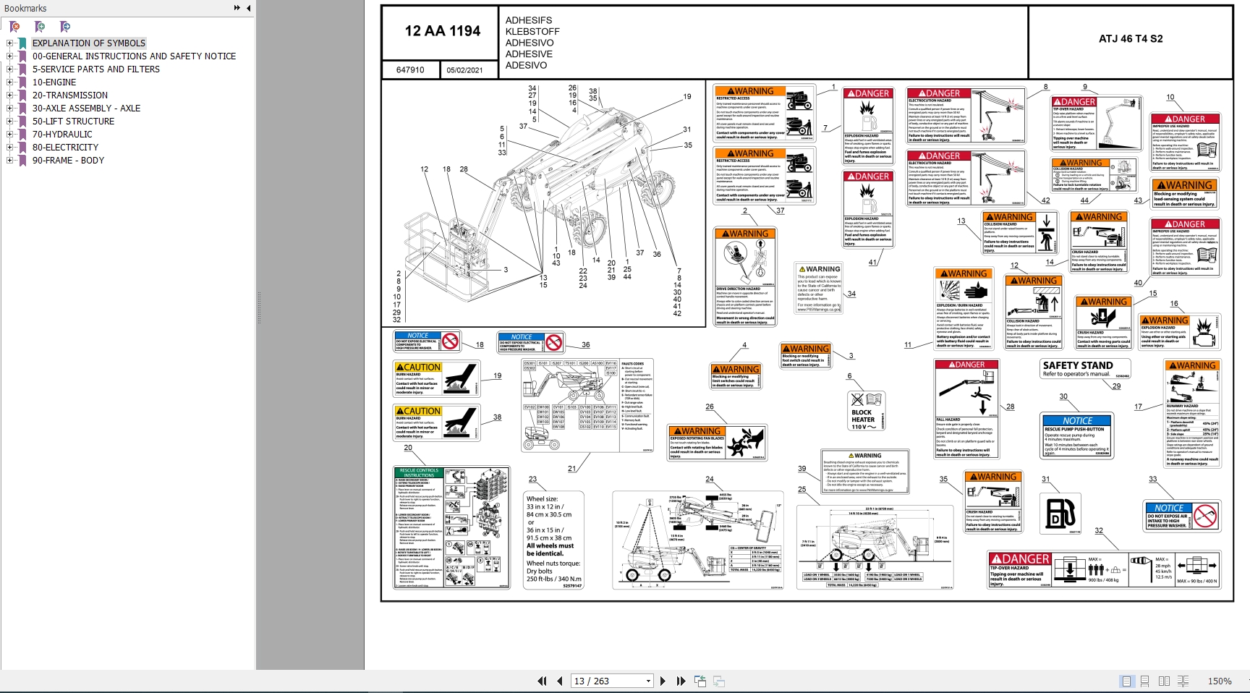This screenshot has height=693, width=1250.
Task: Expand the 00-GENERAL INSTRUCTIONS node
Action: tap(10, 56)
